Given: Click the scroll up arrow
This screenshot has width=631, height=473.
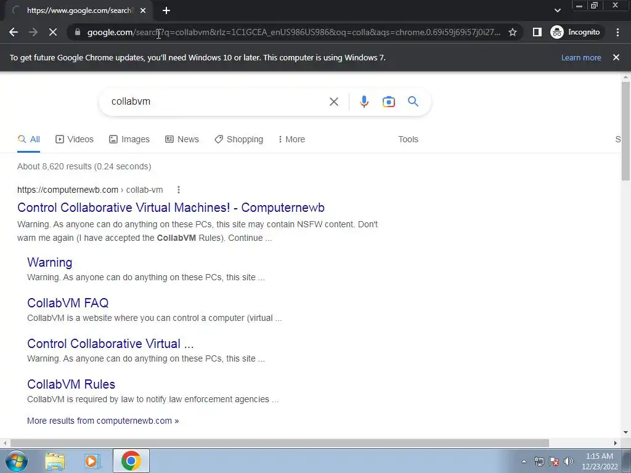Looking at the screenshot, I should [625, 76].
